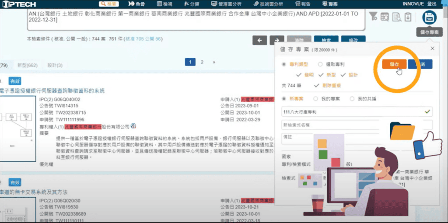Click the download arrow document icon
The height and width of the screenshot is (223, 448).
point(407,17)
